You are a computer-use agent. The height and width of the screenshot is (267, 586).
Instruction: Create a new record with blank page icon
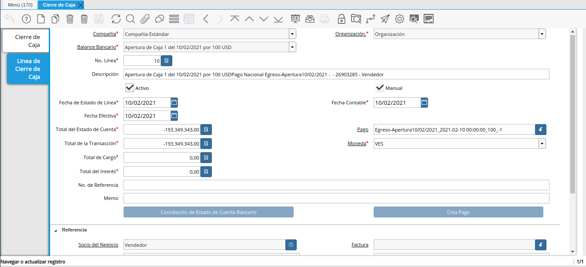tap(40, 19)
